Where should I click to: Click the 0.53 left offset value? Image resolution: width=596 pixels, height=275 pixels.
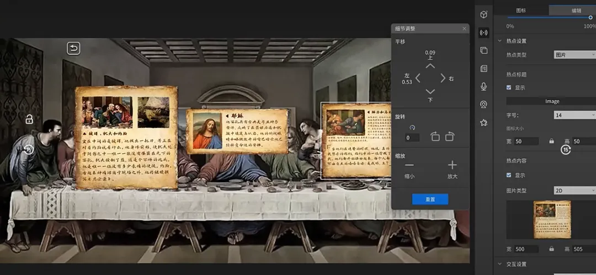pos(407,82)
